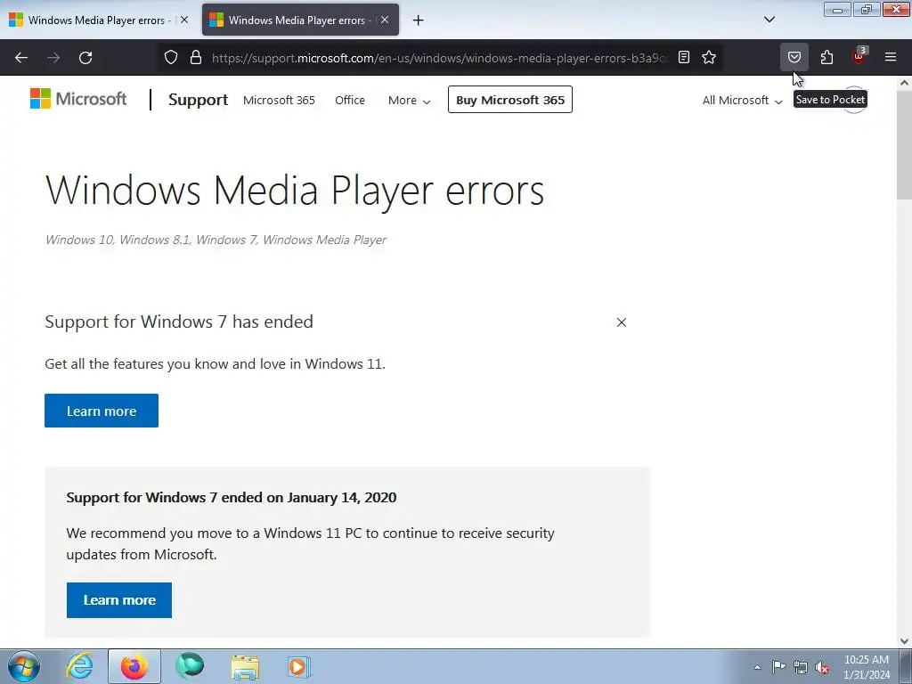Open the Windows Start menu

tap(24, 666)
